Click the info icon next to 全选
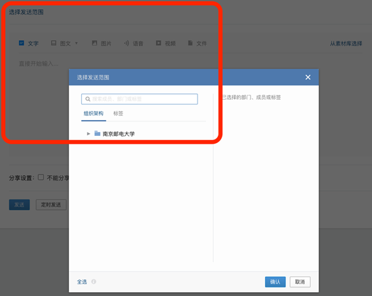 tap(94, 282)
